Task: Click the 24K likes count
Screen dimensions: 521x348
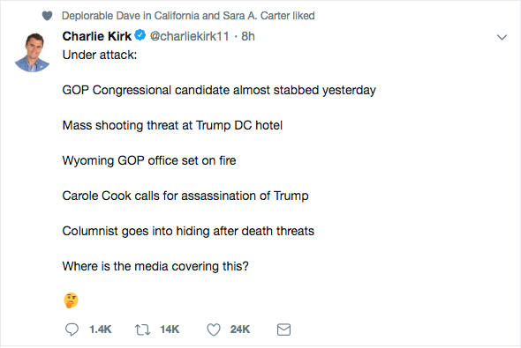Action: 240,329
